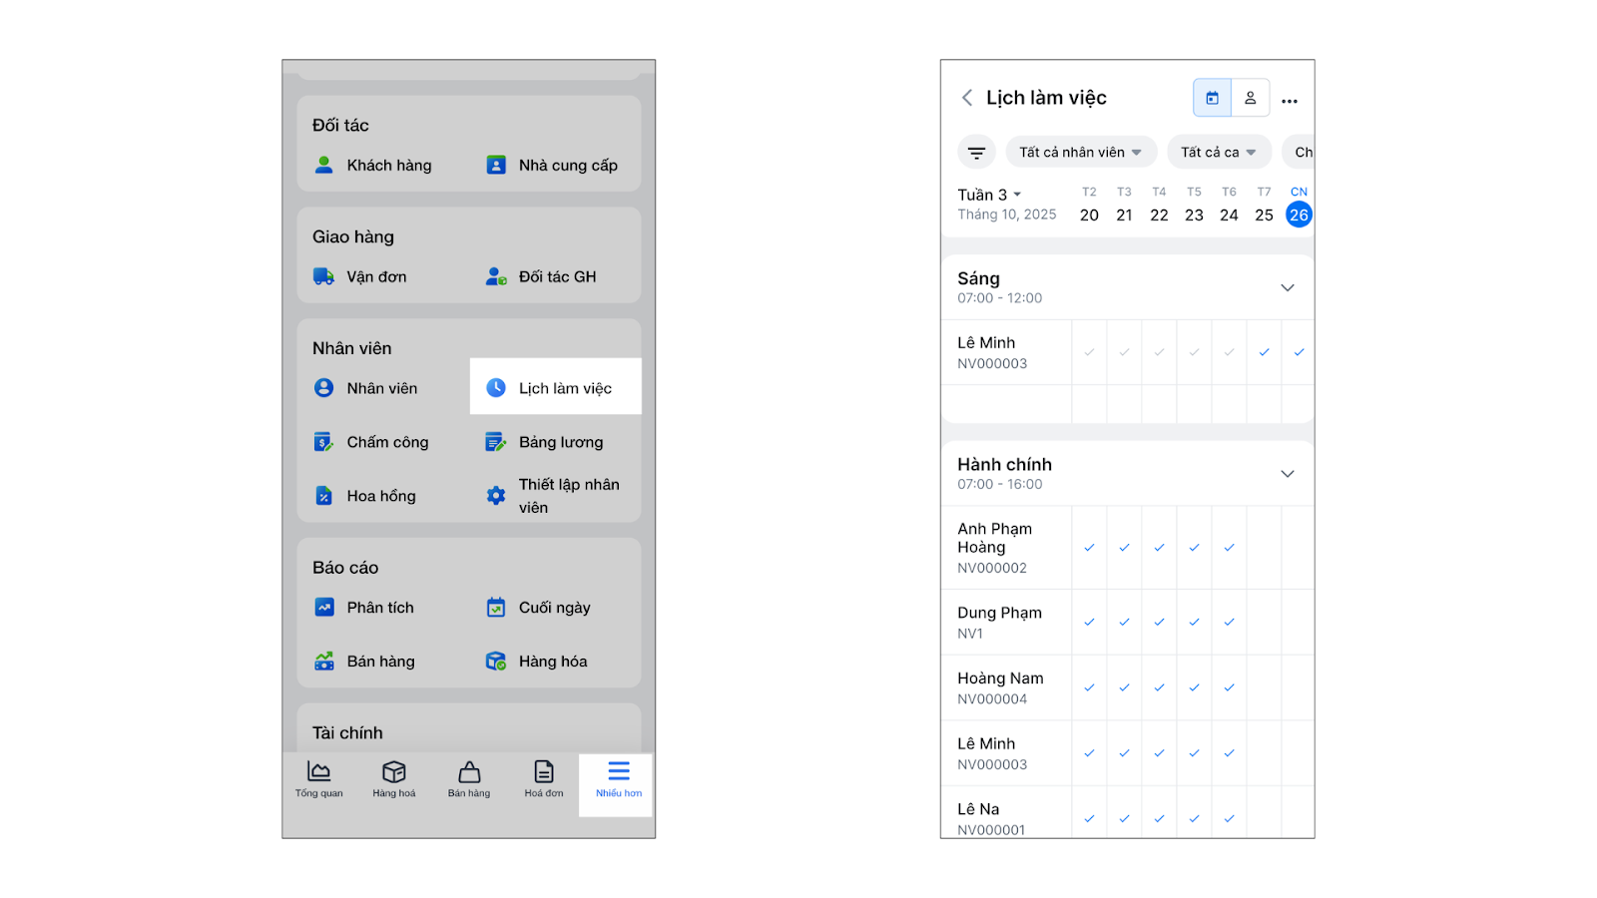Click the filter icon button
The height and width of the screenshot is (898, 1597).
click(976, 153)
